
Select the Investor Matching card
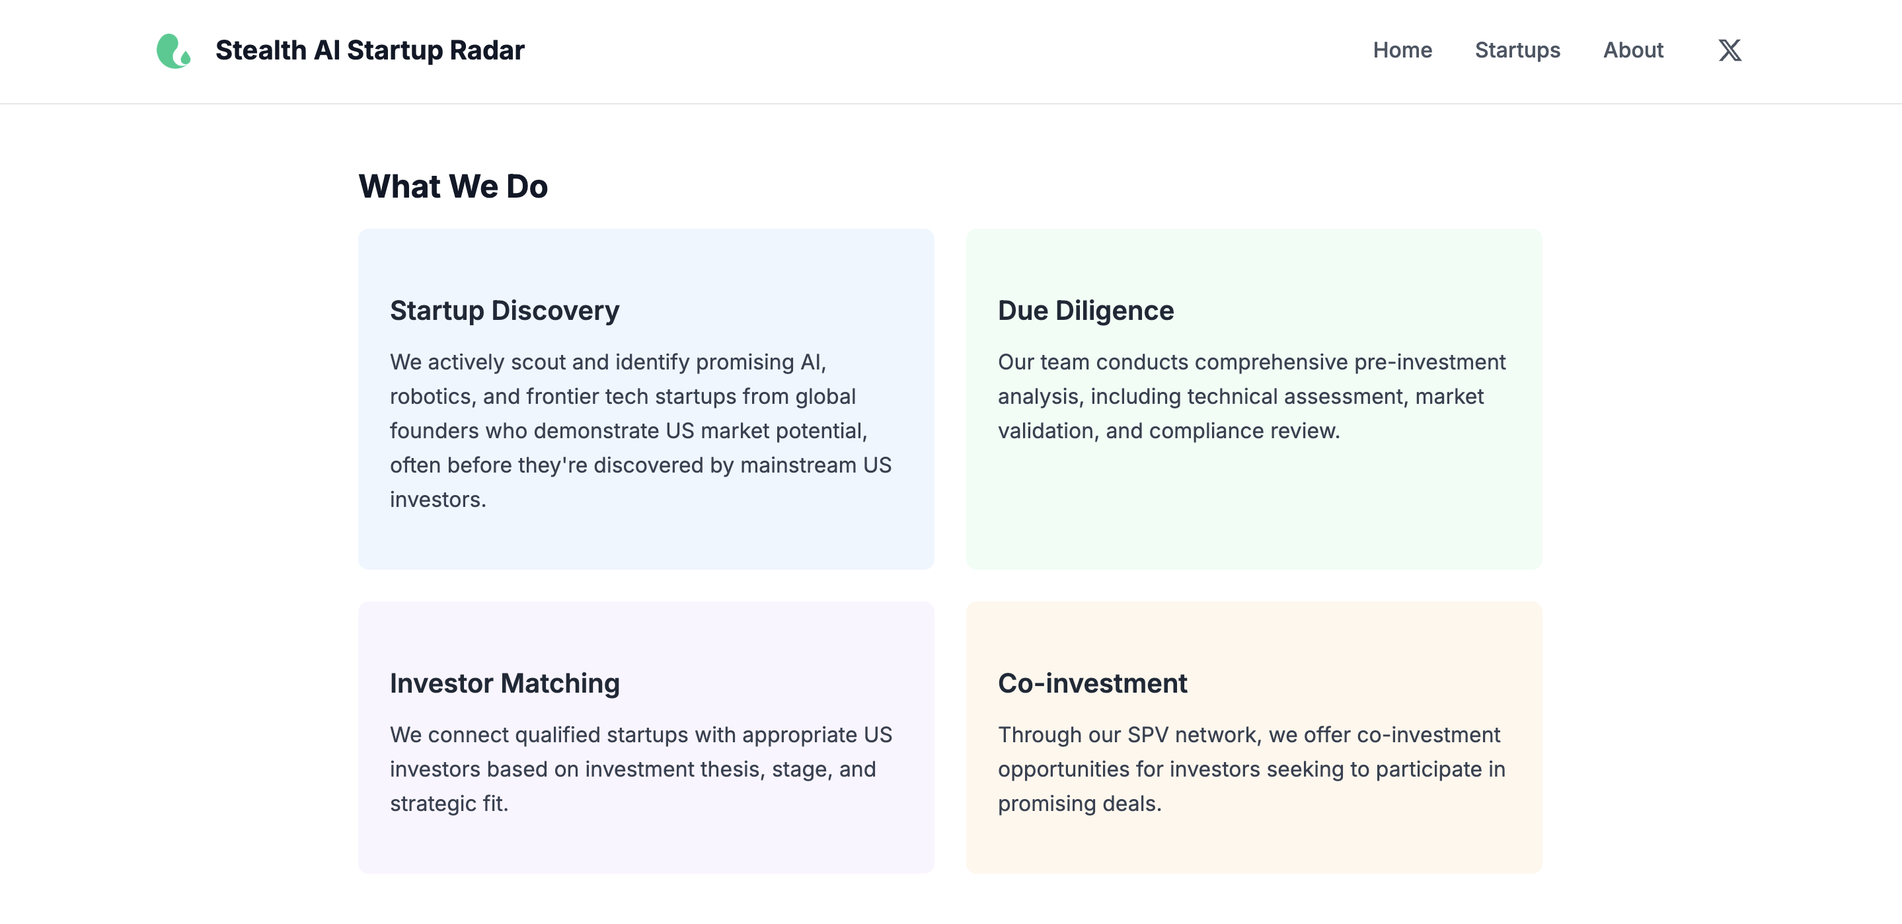pyautogui.click(x=646, y=737)
